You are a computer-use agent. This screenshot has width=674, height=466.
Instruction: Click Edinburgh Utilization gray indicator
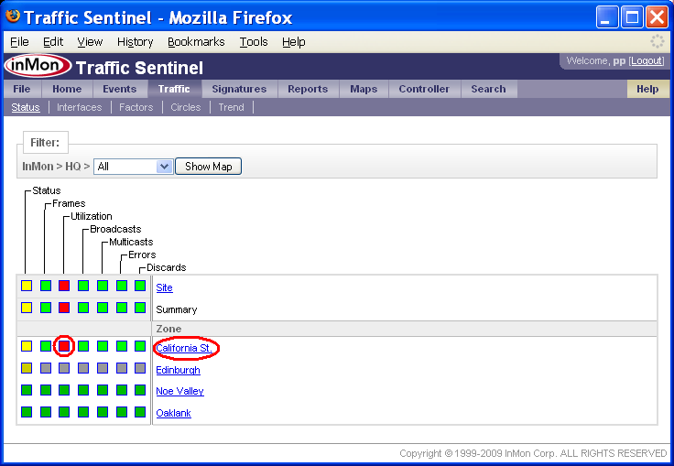[x=64, y=368]
